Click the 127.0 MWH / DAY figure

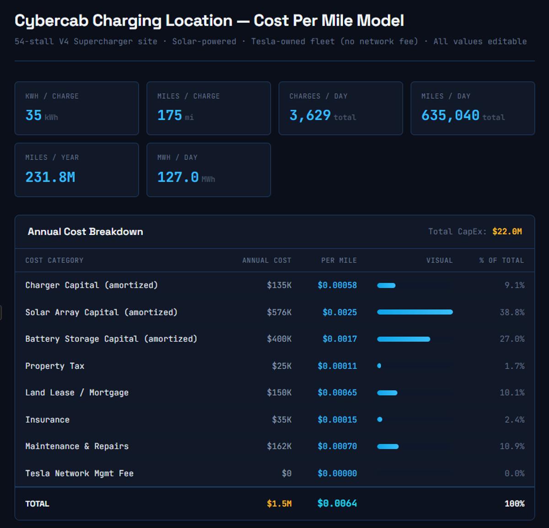click(x=178, y=177)
